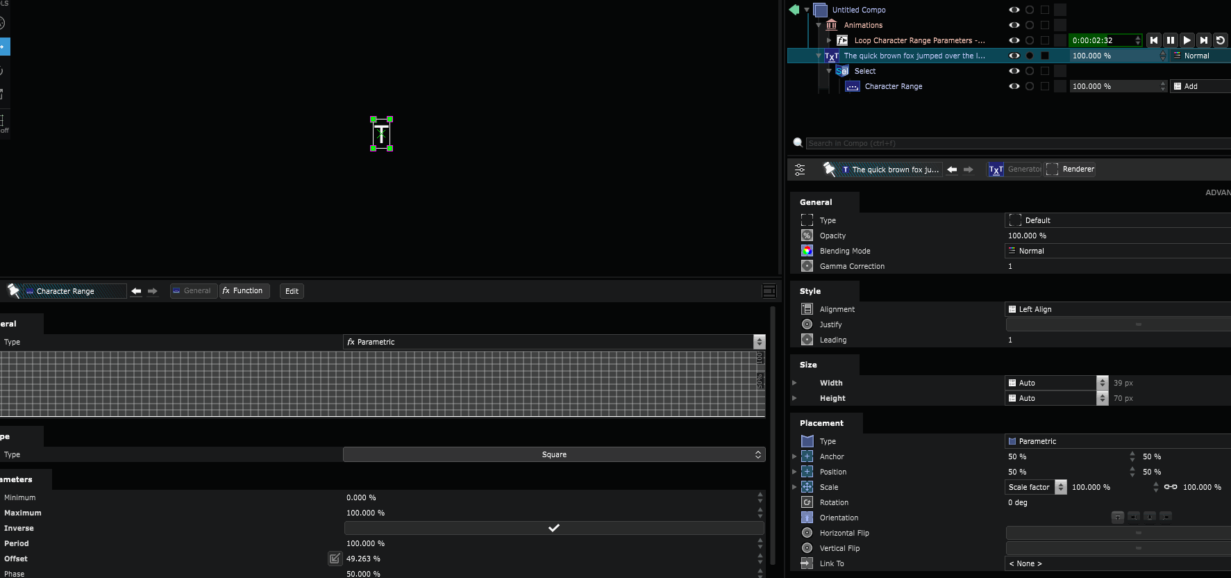The image size is (1231, 578).
Task: Jump to animation start with skip-back icon
Action: pyautogui.click(x=1154, y=40)
